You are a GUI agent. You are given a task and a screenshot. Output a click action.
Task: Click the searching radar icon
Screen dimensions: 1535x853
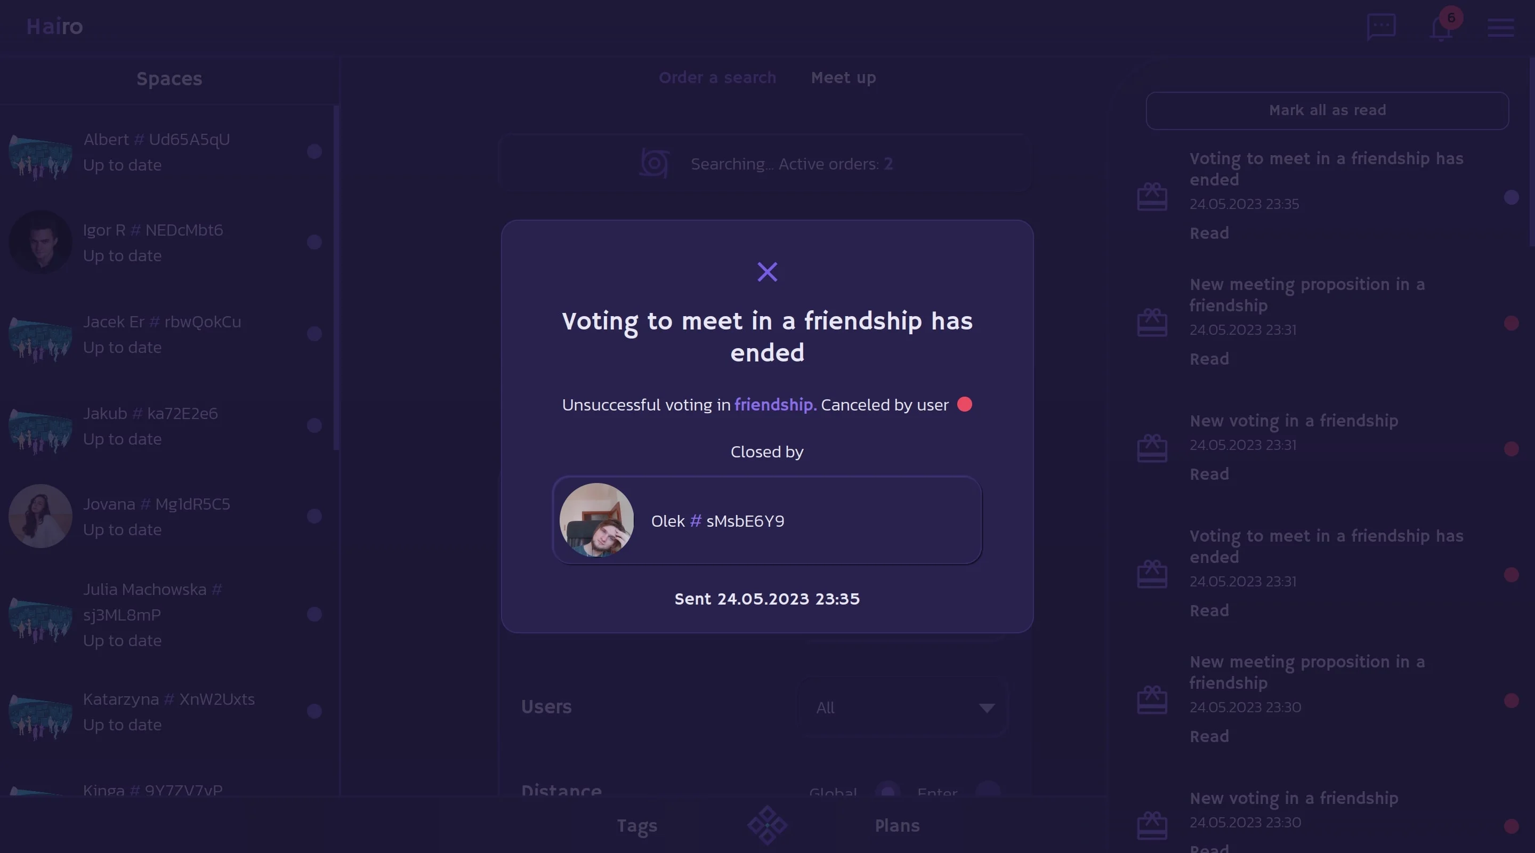655,163
